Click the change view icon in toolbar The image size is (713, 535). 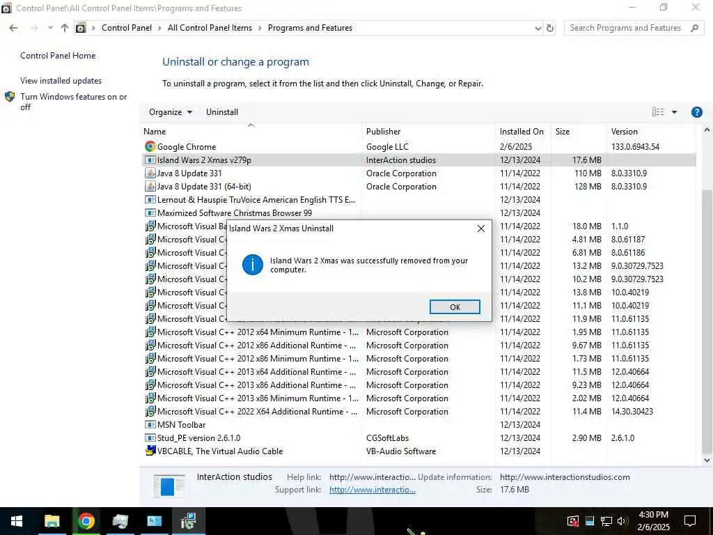[x=657, y=112]
